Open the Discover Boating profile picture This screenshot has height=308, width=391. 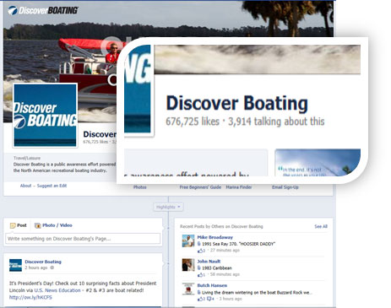tap(46, 116)
